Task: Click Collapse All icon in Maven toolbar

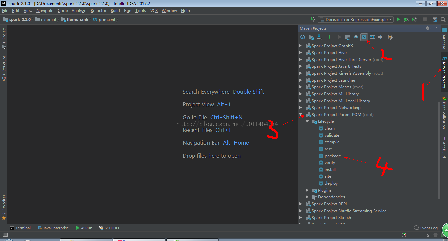Action: pos(380,37)
